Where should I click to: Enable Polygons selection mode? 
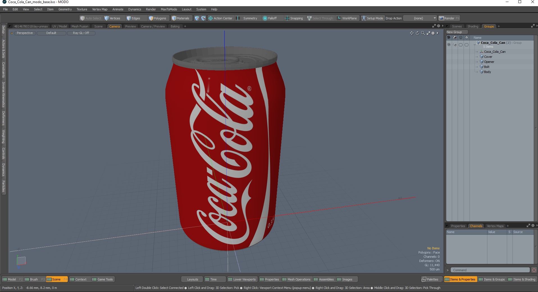click(158, 18)
